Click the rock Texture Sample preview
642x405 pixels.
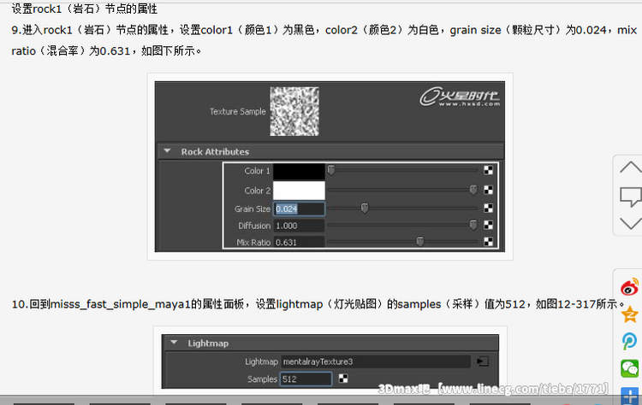point(294,111)
